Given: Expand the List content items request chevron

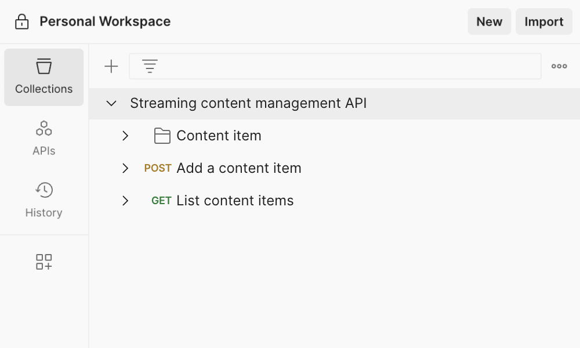Looking at the screenshot, I should pyautogui.click(x=125, y=201).
